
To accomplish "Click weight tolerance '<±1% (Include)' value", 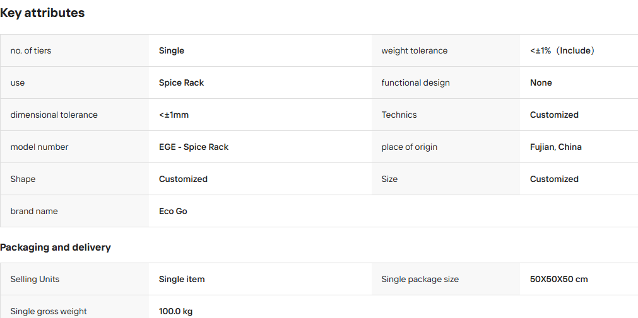I will click(x=562, y=51).
